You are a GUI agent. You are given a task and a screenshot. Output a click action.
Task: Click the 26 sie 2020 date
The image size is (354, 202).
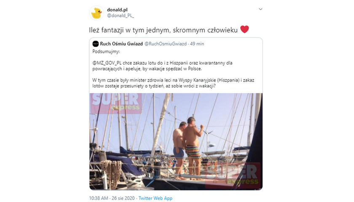point(123,198)
